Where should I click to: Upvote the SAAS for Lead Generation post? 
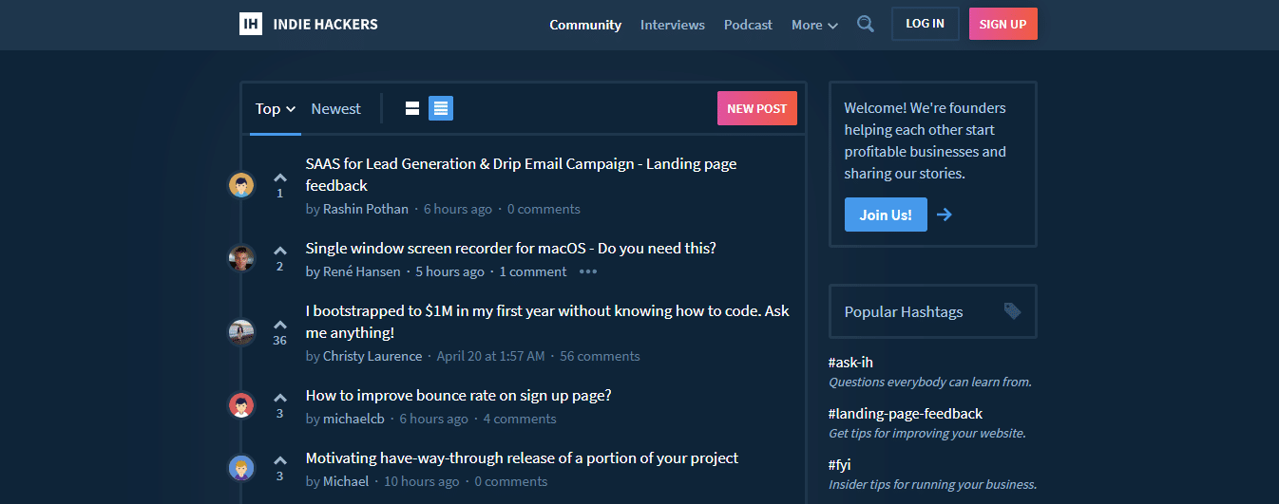click(x=279, y=177)
